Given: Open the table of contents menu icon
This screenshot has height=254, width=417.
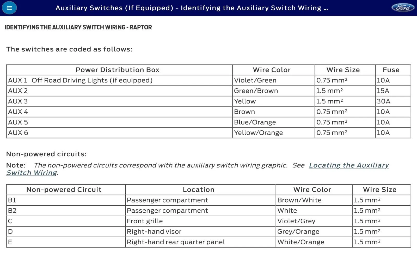Looking at the screenshot, I should tap(9, 8).
